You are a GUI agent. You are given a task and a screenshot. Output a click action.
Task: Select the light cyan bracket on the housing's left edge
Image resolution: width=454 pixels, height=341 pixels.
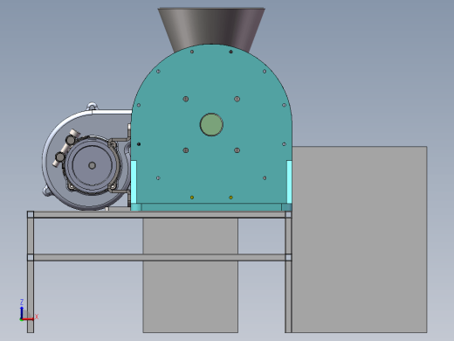coord(134,182)
